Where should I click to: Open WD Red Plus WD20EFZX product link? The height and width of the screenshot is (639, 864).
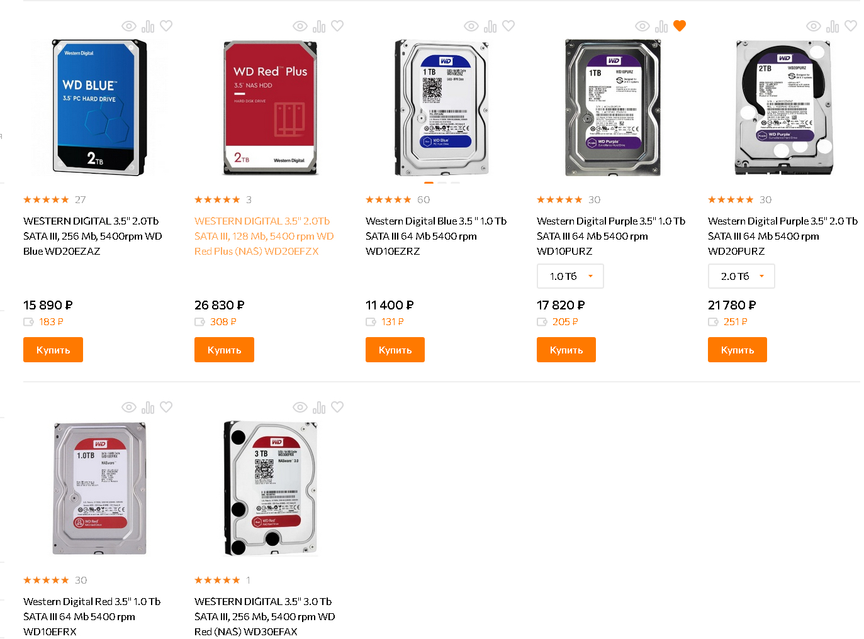click(264, 236)
